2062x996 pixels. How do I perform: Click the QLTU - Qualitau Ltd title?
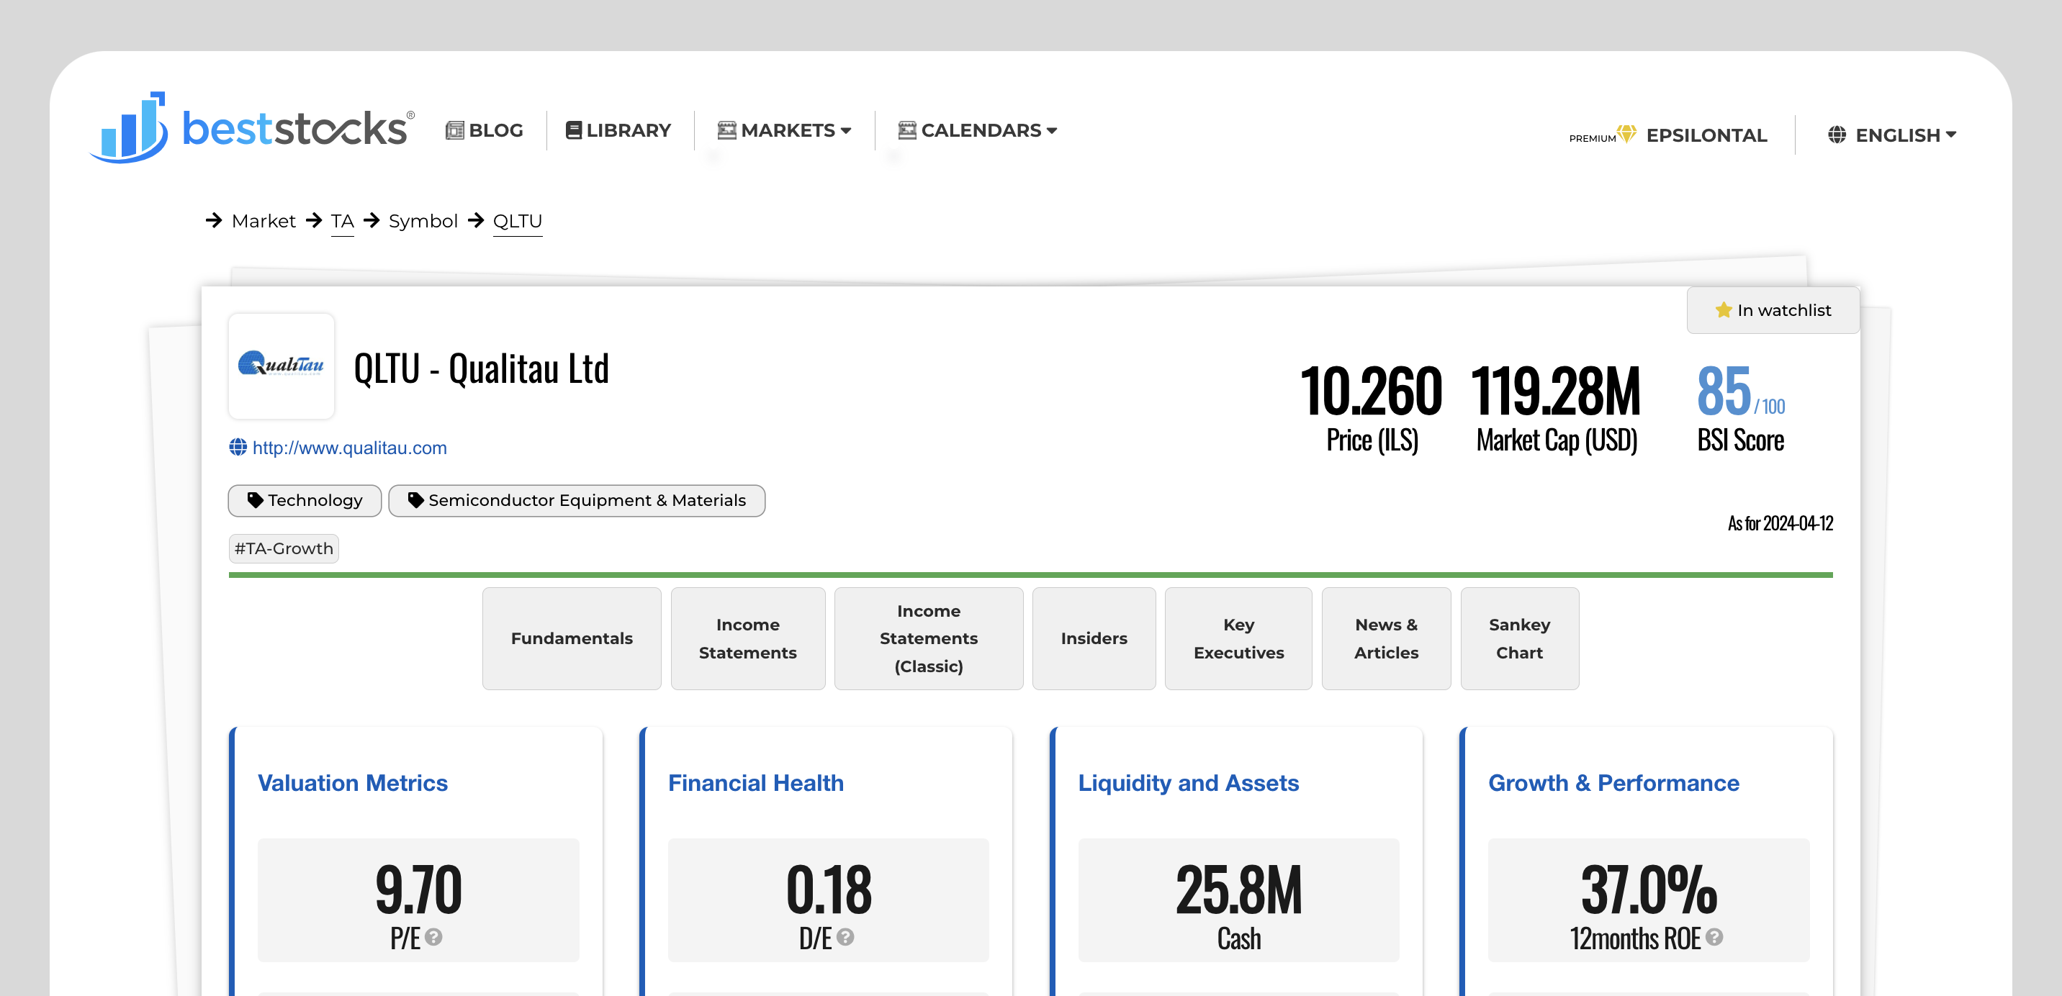(x=481, y=368)
